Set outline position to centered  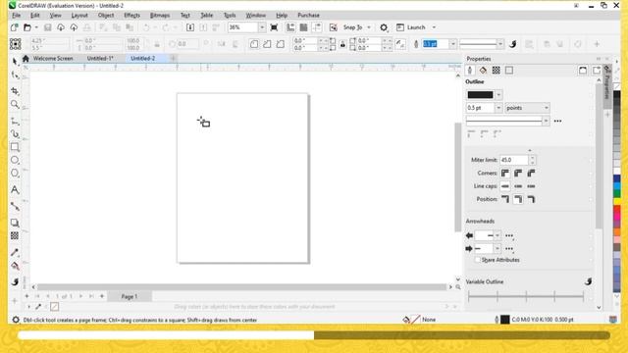(518, 199)
